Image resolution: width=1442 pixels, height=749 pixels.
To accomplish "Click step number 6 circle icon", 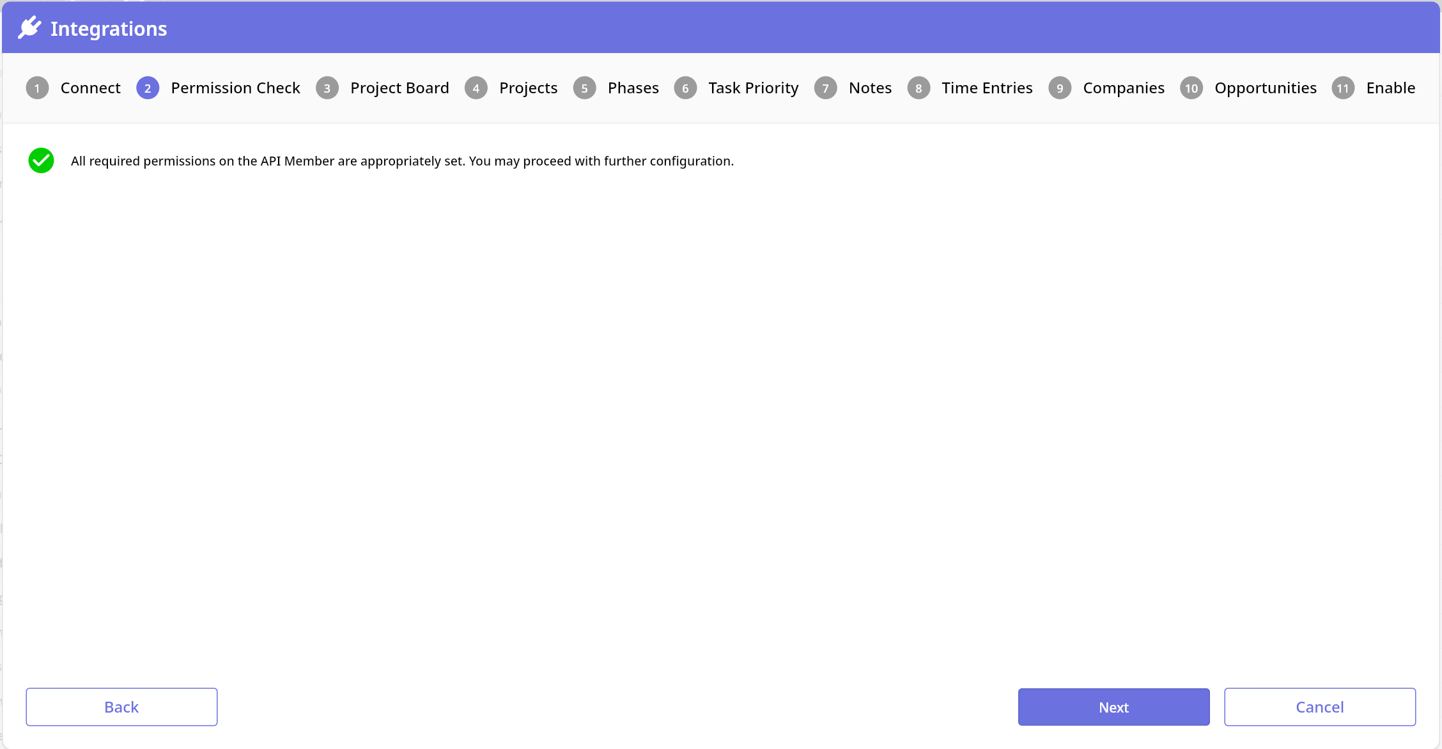I will click(x=685, y=88).
